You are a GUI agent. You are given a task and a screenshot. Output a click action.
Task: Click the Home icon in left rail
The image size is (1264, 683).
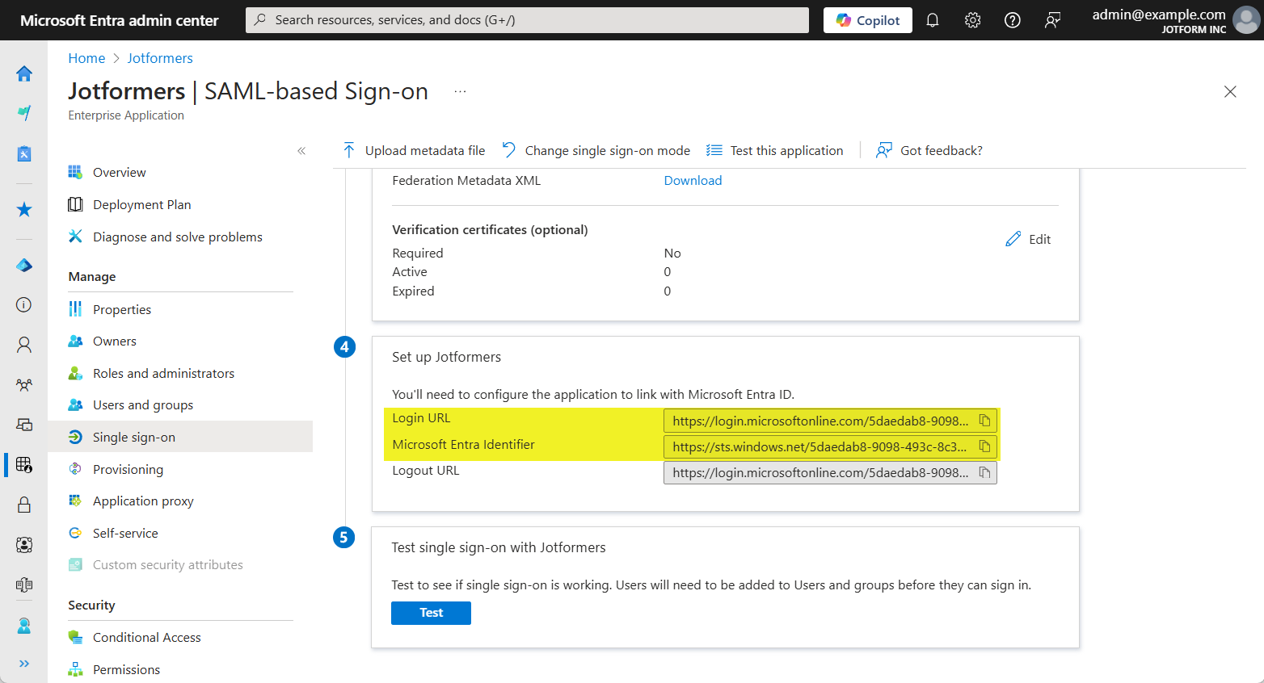(x=24, y=73)
